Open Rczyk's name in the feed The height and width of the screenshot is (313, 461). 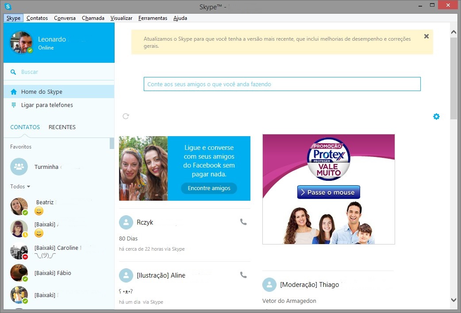pos(145,222)
